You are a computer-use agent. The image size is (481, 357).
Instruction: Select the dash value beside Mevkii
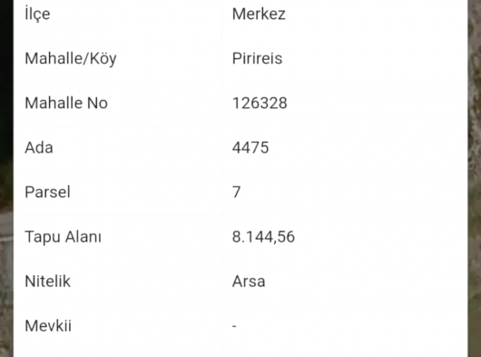click(234, 326)
